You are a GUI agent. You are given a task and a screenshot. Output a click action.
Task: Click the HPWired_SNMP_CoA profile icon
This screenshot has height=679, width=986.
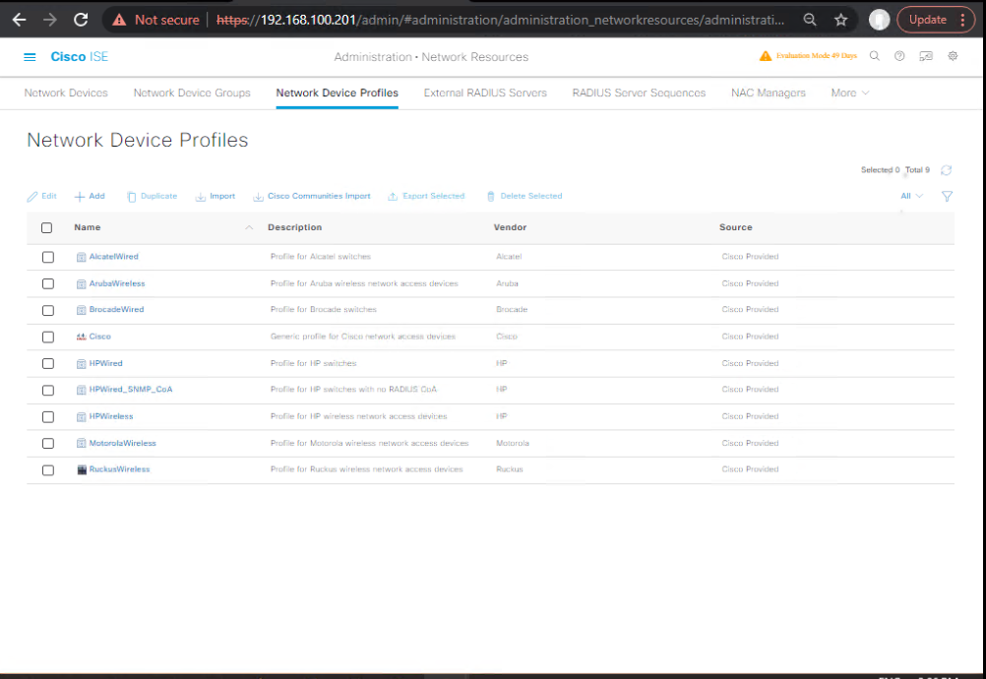[81, 390]
